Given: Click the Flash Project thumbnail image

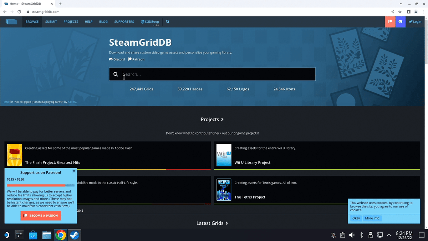Looking at the screenshot, I should tap(15, 155).
